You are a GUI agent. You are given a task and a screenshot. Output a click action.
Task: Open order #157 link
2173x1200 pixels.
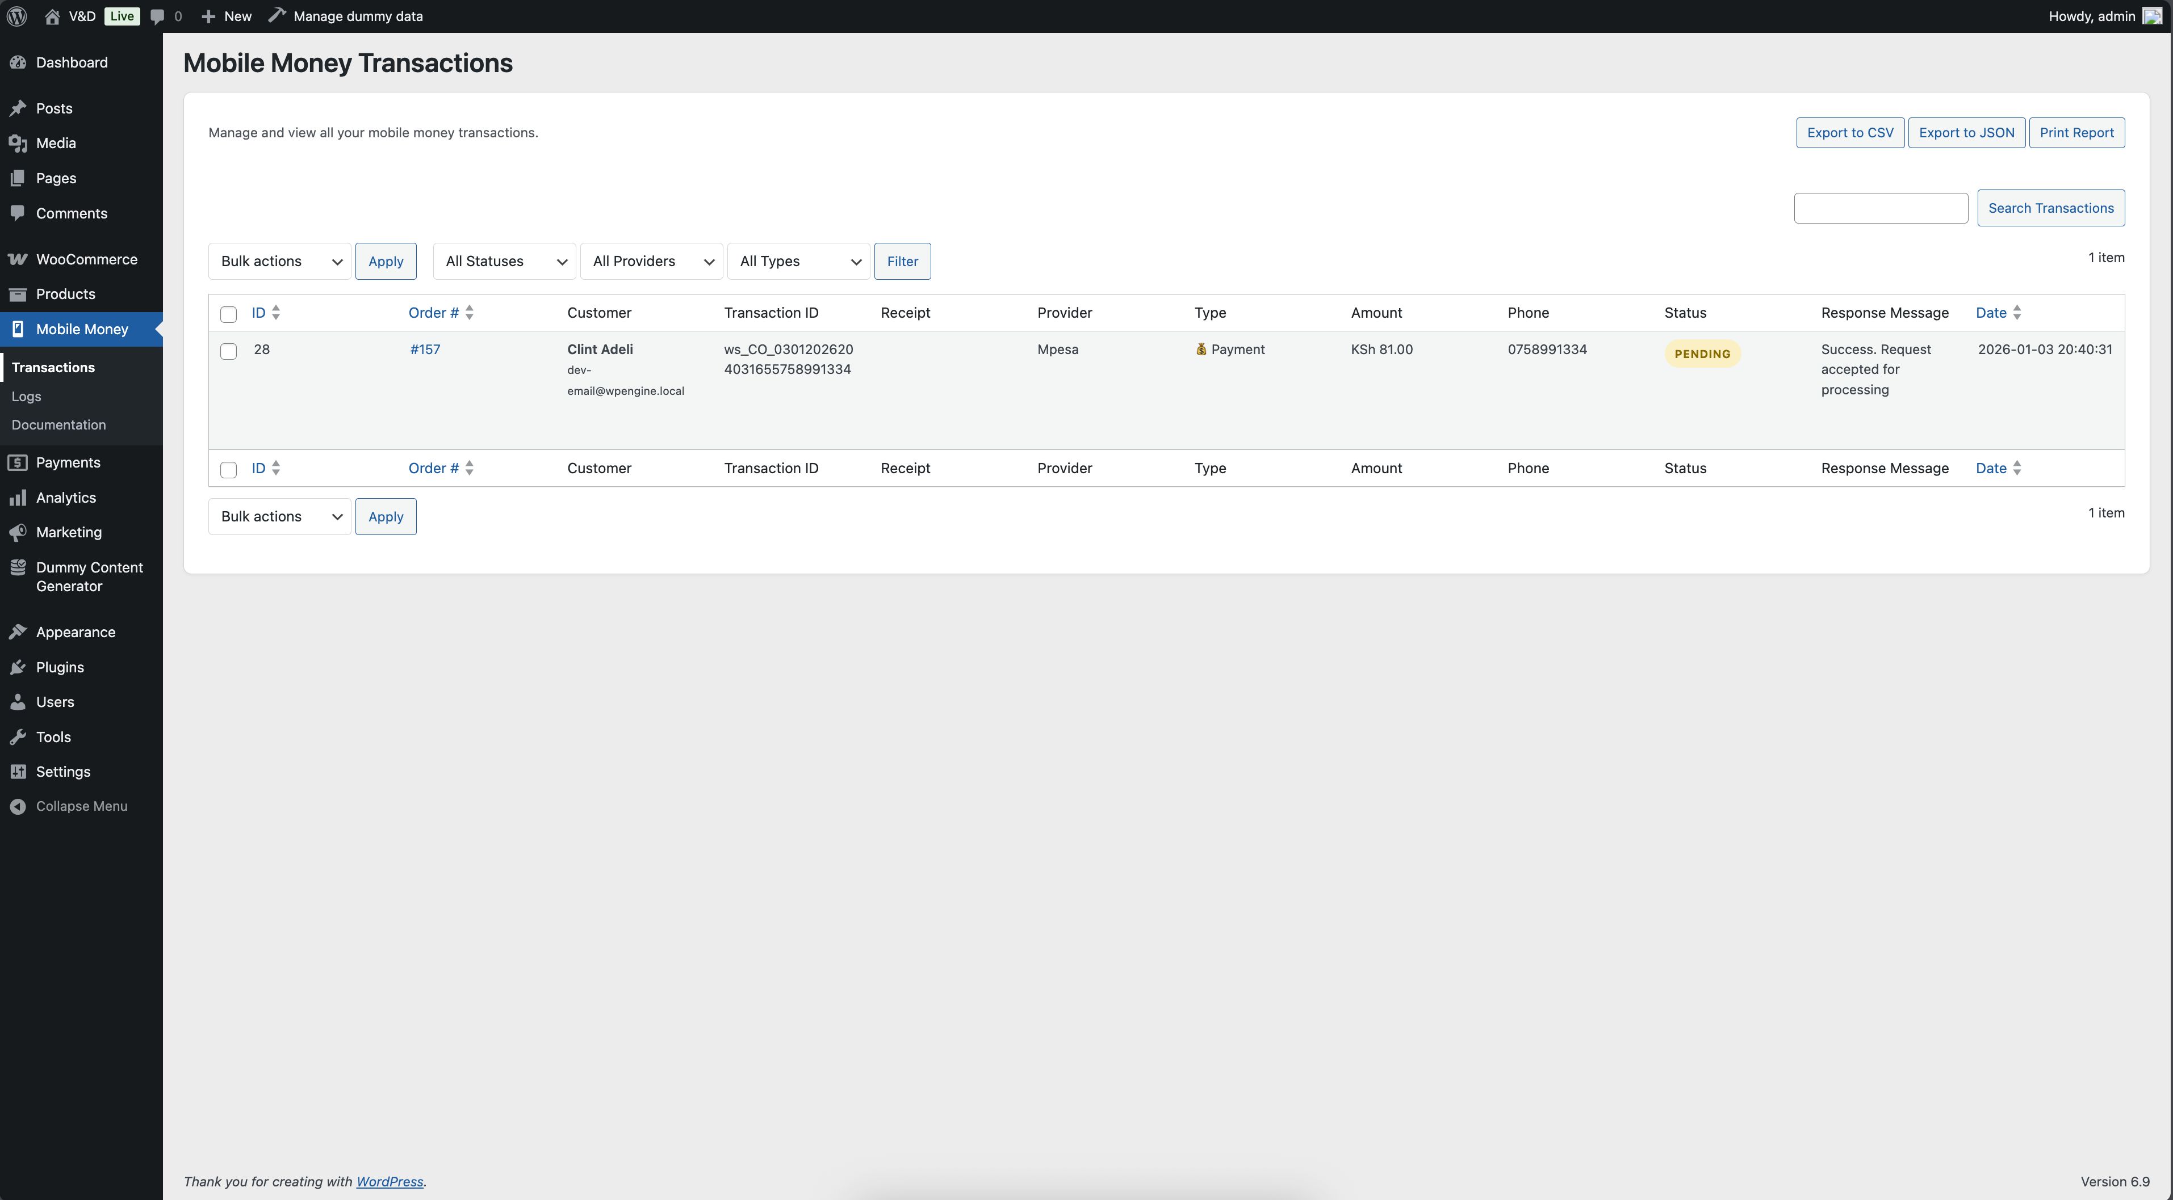[x=425, y=349]
